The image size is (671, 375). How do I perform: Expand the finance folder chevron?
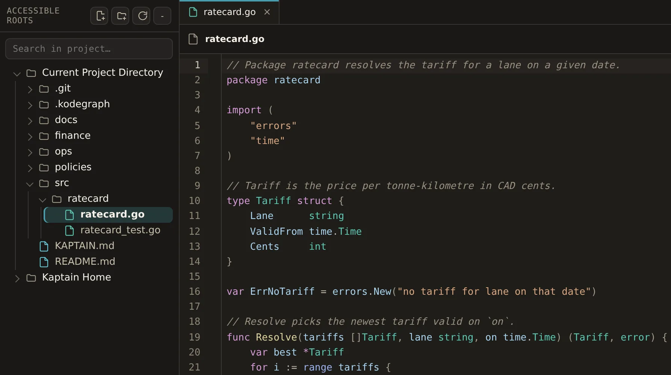point(30,136)
